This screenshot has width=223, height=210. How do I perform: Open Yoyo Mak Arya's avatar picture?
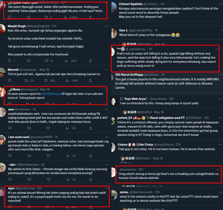(x=115, y=102)
